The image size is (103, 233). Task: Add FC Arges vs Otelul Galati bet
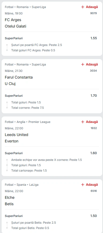[90, 7]
